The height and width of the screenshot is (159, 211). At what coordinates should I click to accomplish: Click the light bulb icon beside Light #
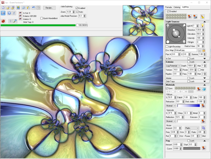click(x=203, y=25)
